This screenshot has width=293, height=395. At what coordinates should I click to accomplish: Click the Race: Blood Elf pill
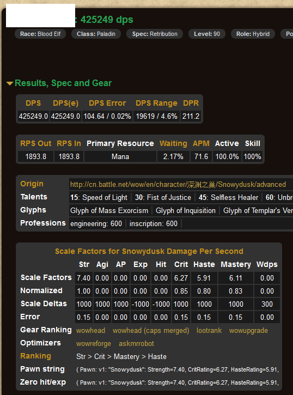[40, 34]
